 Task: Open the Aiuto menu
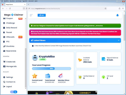36,1
